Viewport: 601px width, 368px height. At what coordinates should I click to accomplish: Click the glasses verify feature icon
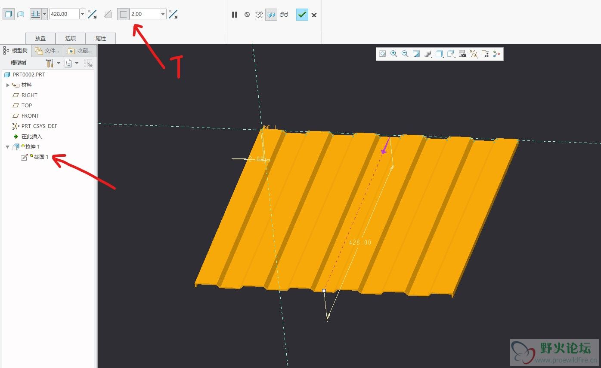[x=284, y=15]
